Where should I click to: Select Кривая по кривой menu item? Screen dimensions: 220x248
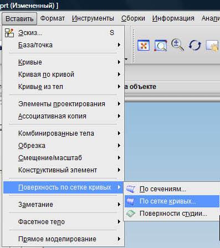63,75
